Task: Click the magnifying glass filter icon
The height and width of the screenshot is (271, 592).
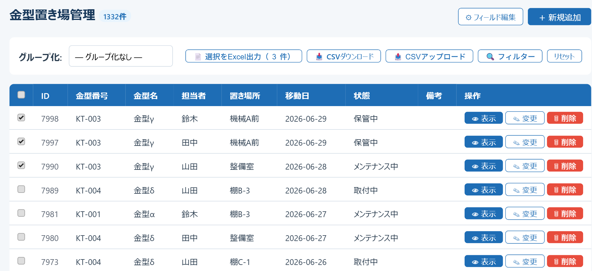Action: 490,57
